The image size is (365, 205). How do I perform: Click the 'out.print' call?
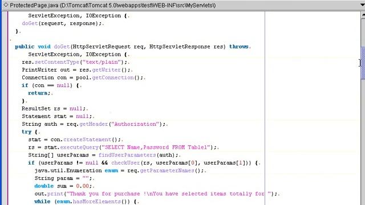(49, 194)
